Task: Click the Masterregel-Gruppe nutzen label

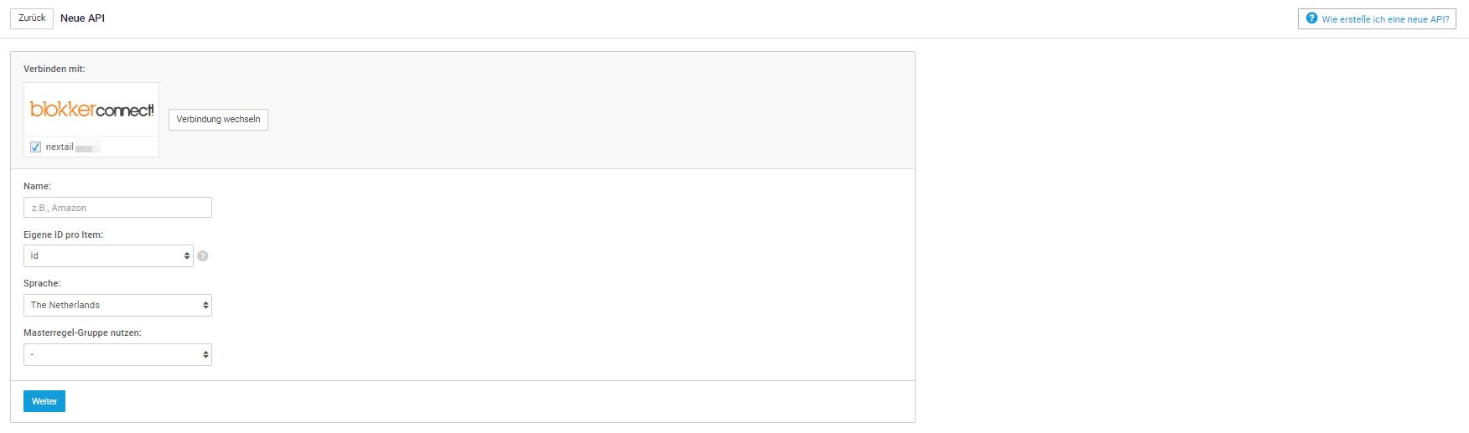Action: tap(82, 333)
